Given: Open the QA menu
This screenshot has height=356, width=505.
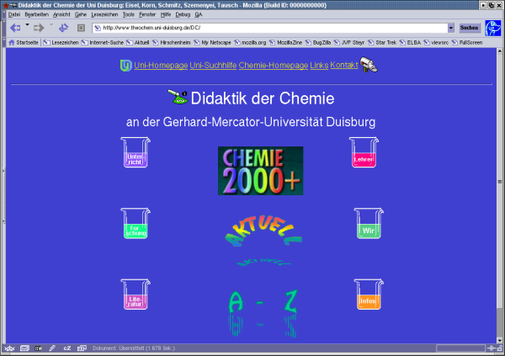Looking at the screenshot, I should pos(199,14).
